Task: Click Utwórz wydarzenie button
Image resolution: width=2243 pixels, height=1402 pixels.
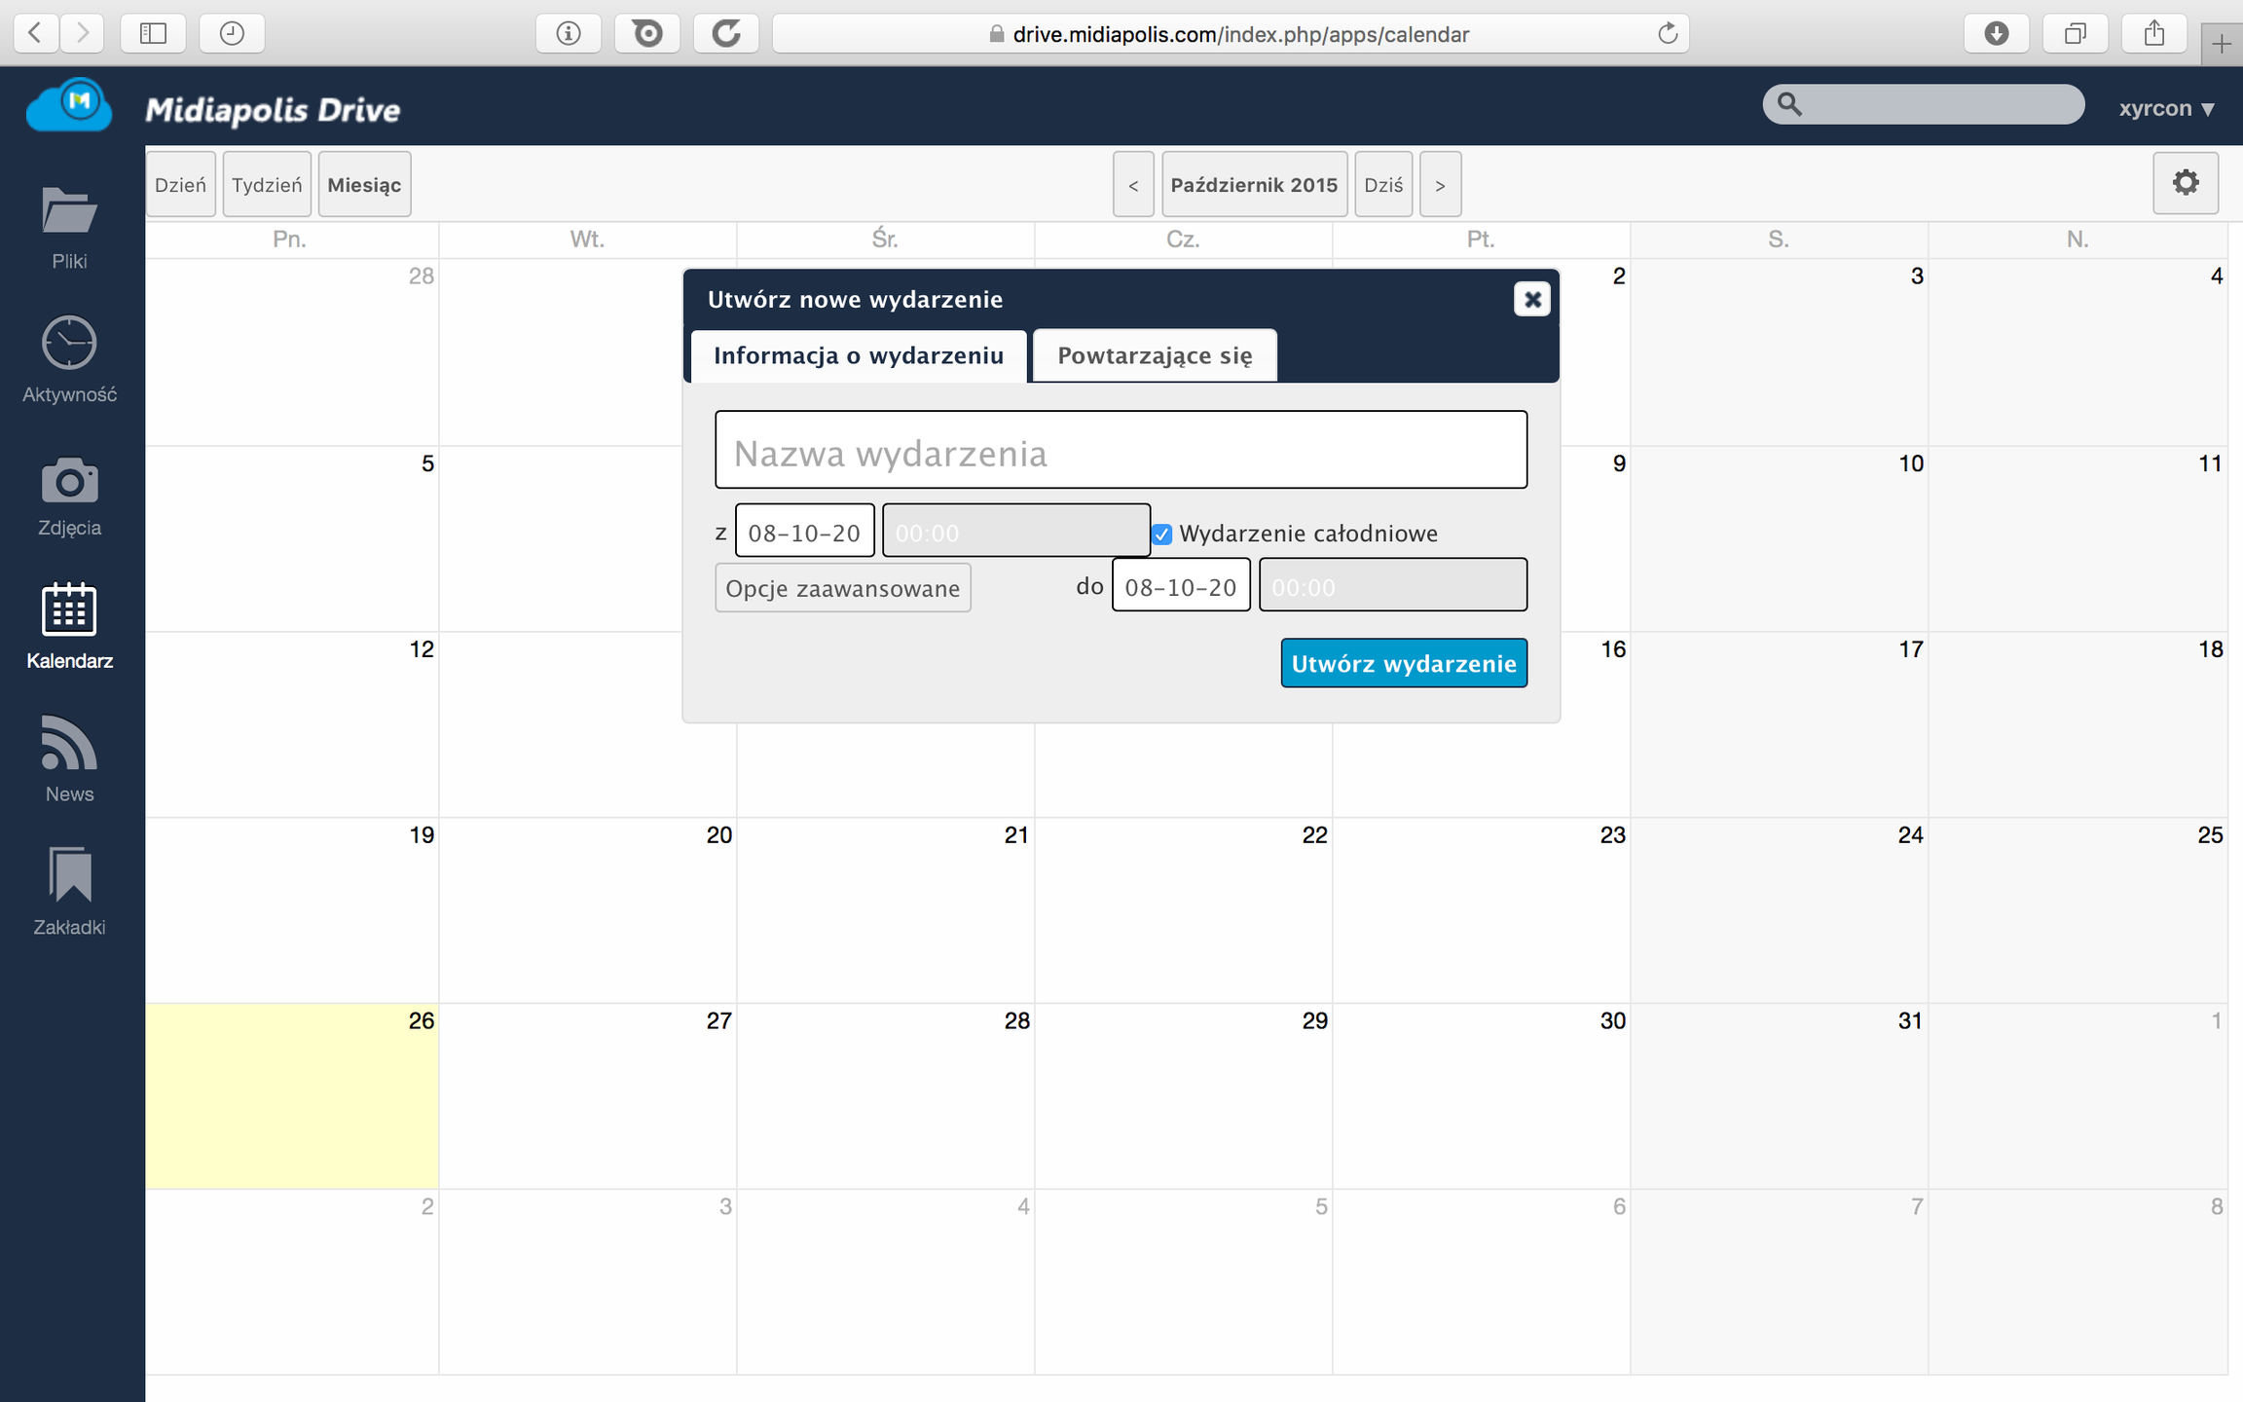Action: click(x=1403, y=663)
